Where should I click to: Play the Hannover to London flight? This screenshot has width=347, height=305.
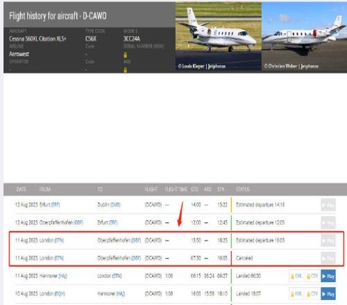pos(328,276)
